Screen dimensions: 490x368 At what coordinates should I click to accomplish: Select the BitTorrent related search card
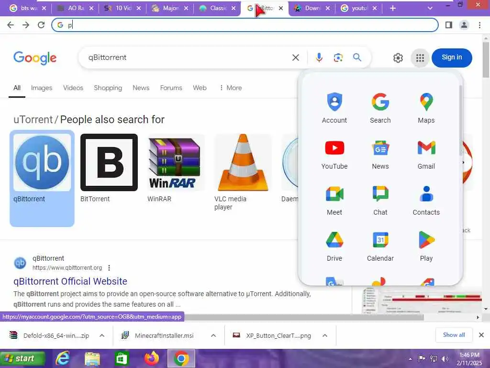point(109,169)
